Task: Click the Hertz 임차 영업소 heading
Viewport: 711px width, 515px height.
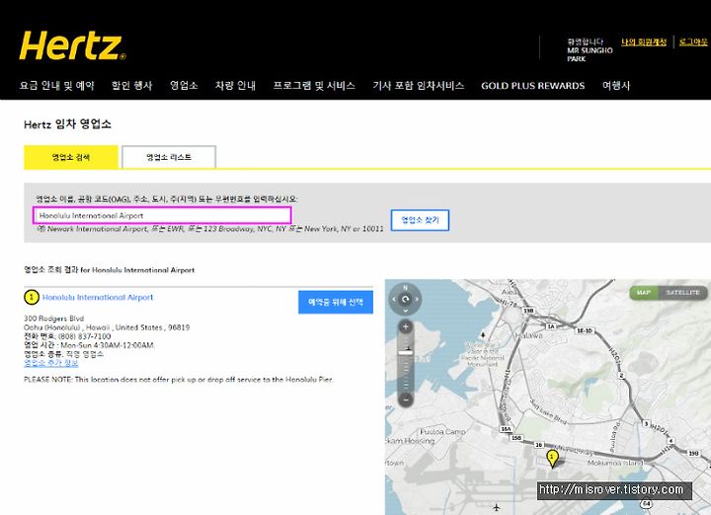Action: [x=67, y=124]
